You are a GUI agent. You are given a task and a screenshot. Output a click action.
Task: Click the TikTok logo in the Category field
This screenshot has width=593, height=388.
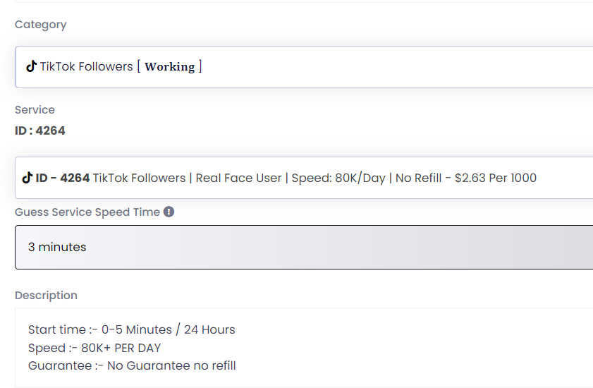[32, 66]
